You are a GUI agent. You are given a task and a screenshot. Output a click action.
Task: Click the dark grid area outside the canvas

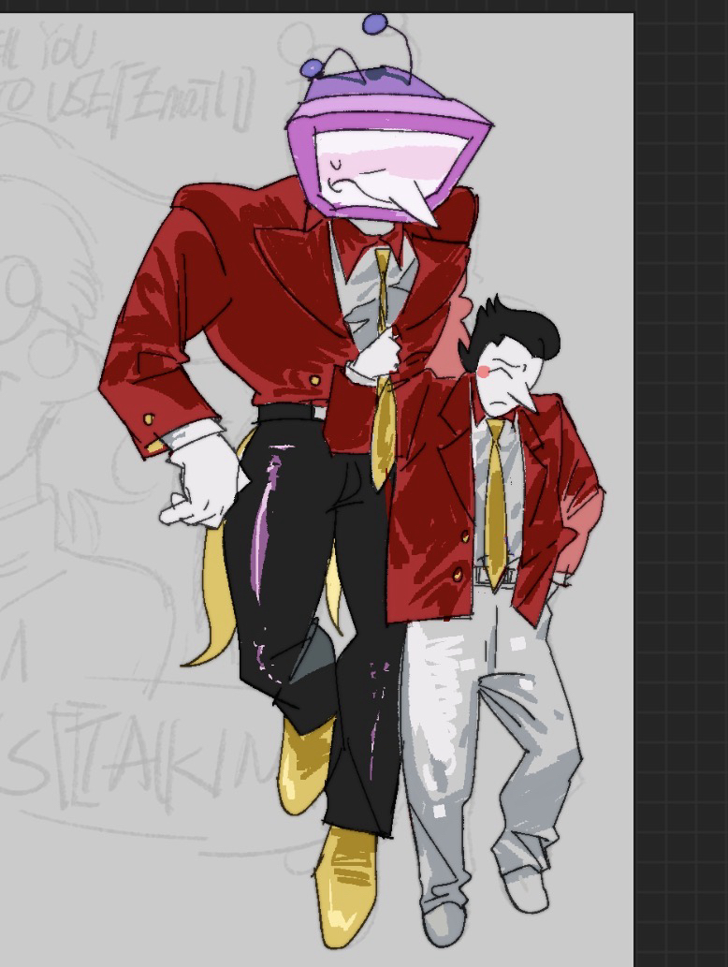(x=681, y=468)
